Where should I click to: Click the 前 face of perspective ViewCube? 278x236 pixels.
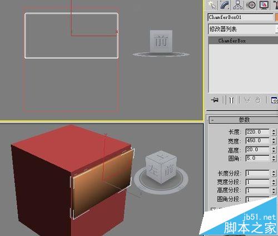(x=169, y=170)
